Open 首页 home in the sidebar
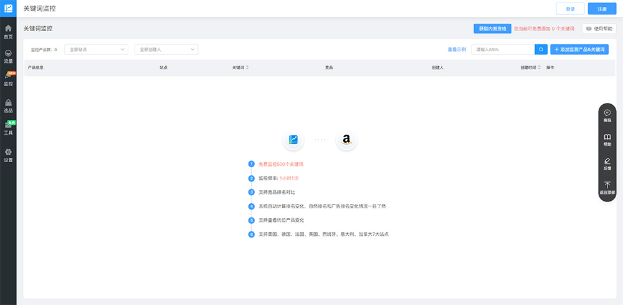623x305 pixels. click(8, 32)
